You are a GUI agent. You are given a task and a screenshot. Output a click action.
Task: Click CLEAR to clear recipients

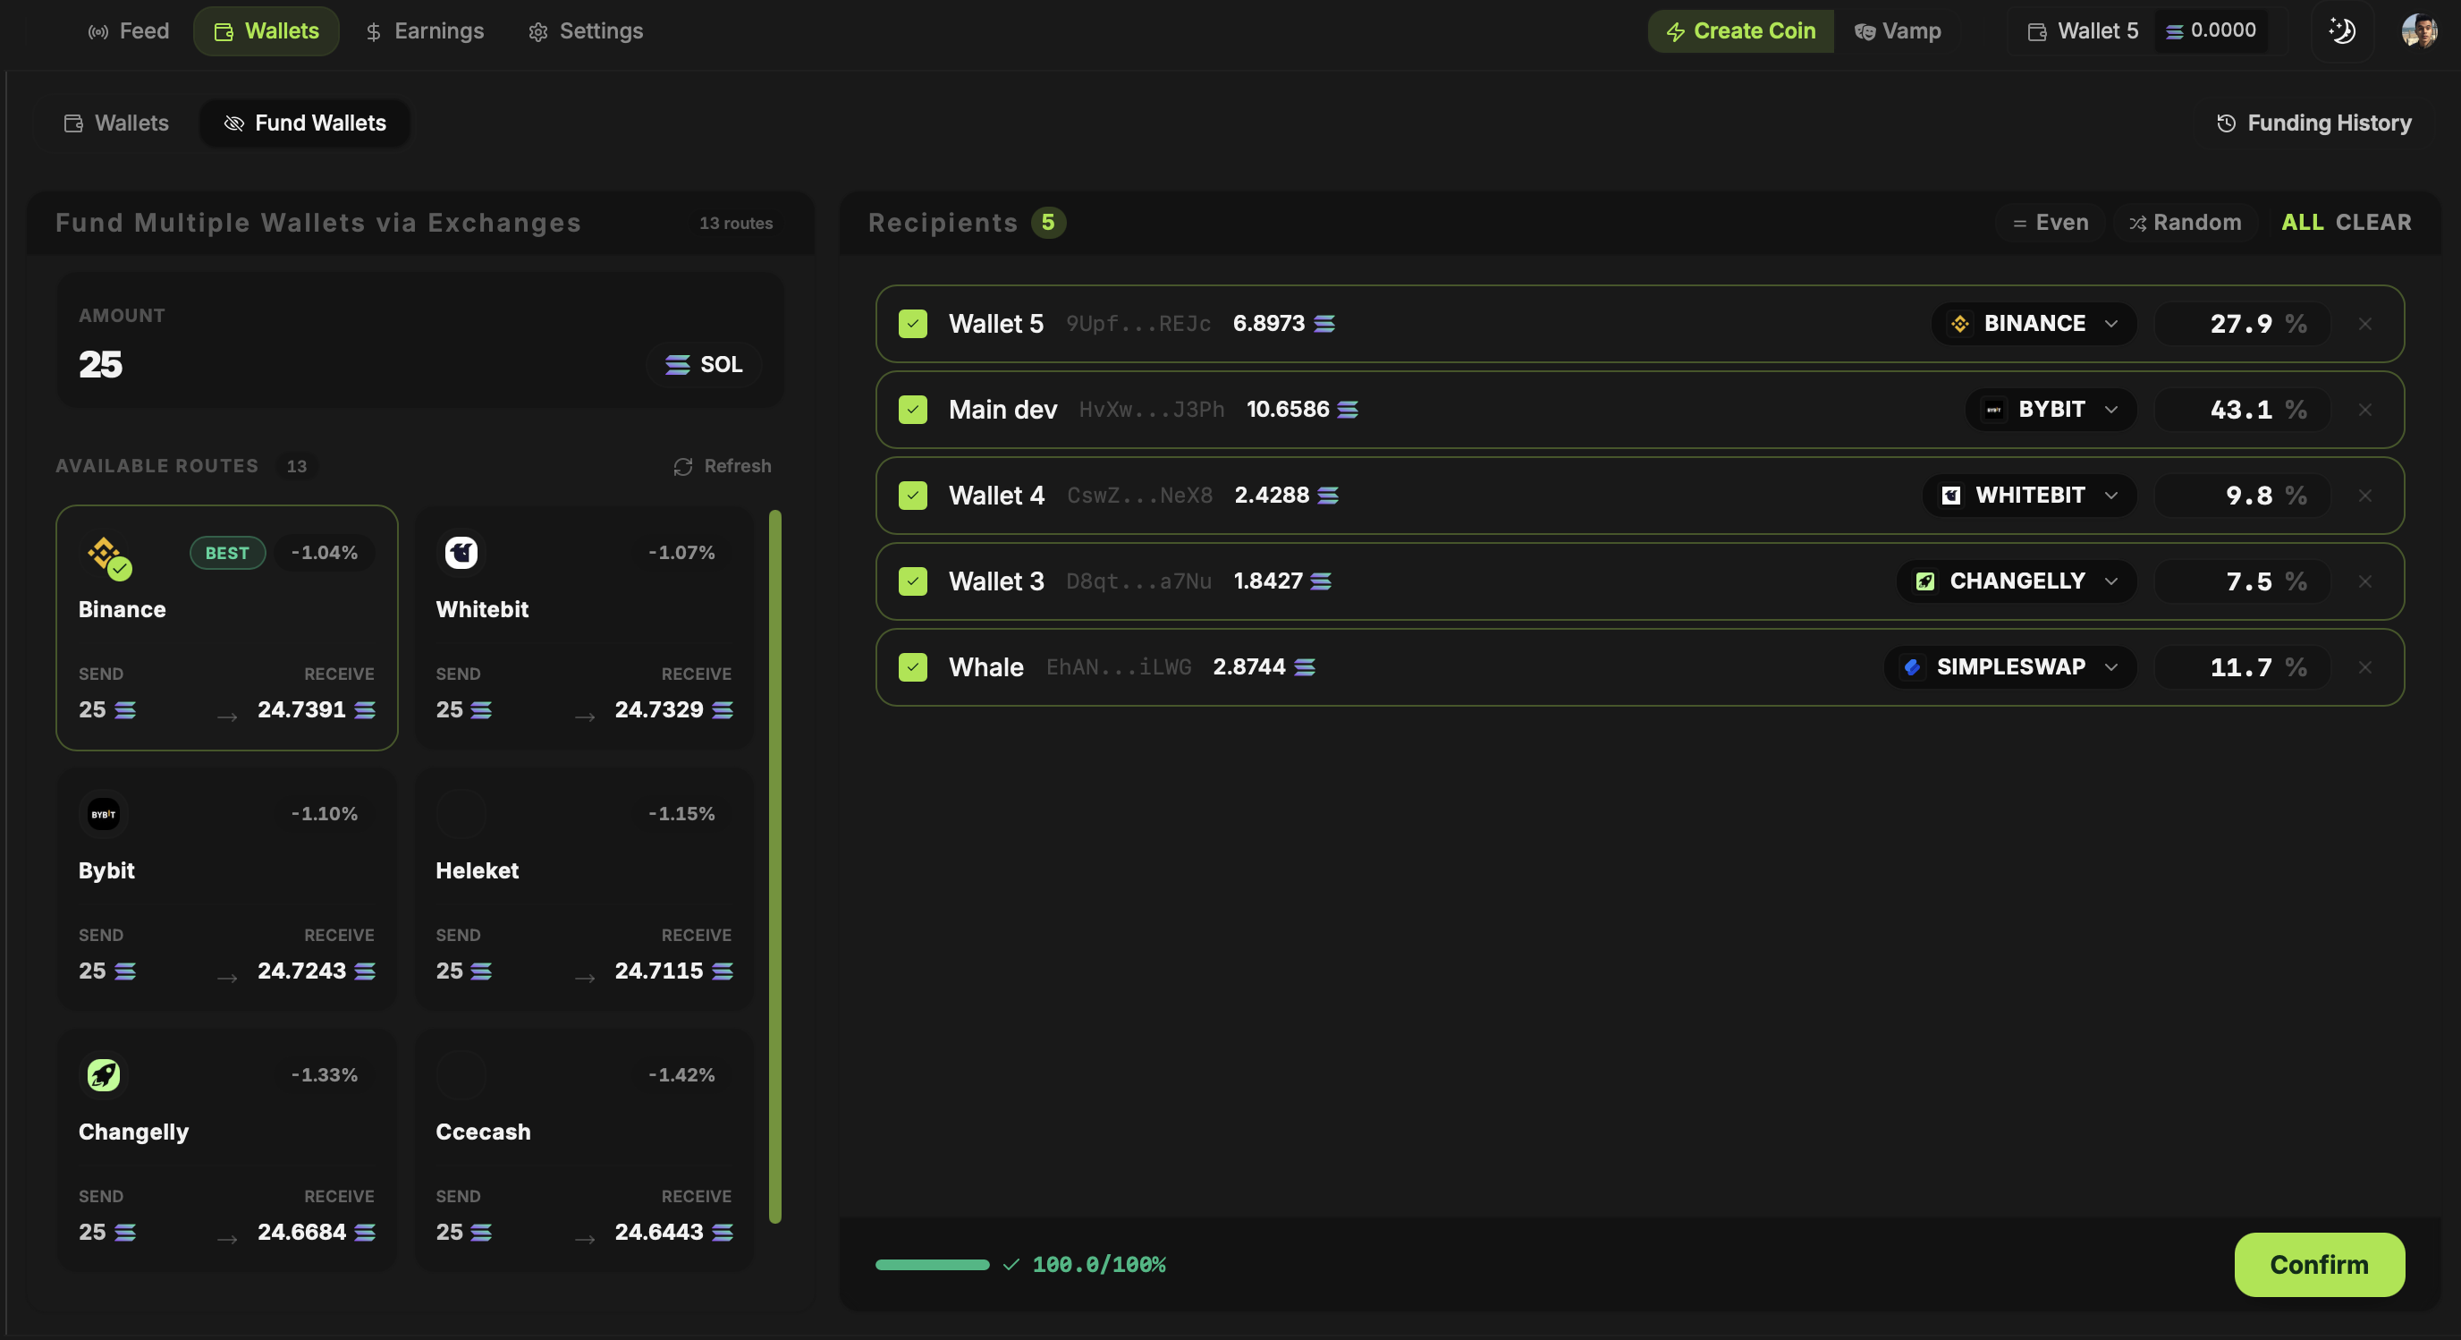[x=2373, y=223]
